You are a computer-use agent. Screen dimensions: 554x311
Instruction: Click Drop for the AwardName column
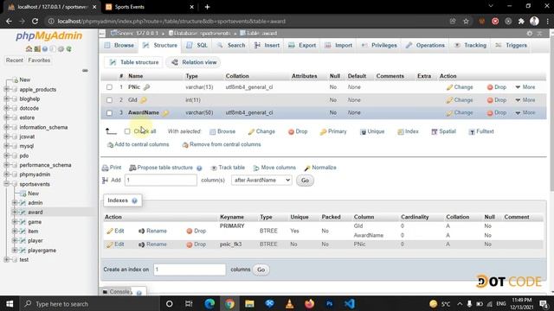[x=497, y=113]
